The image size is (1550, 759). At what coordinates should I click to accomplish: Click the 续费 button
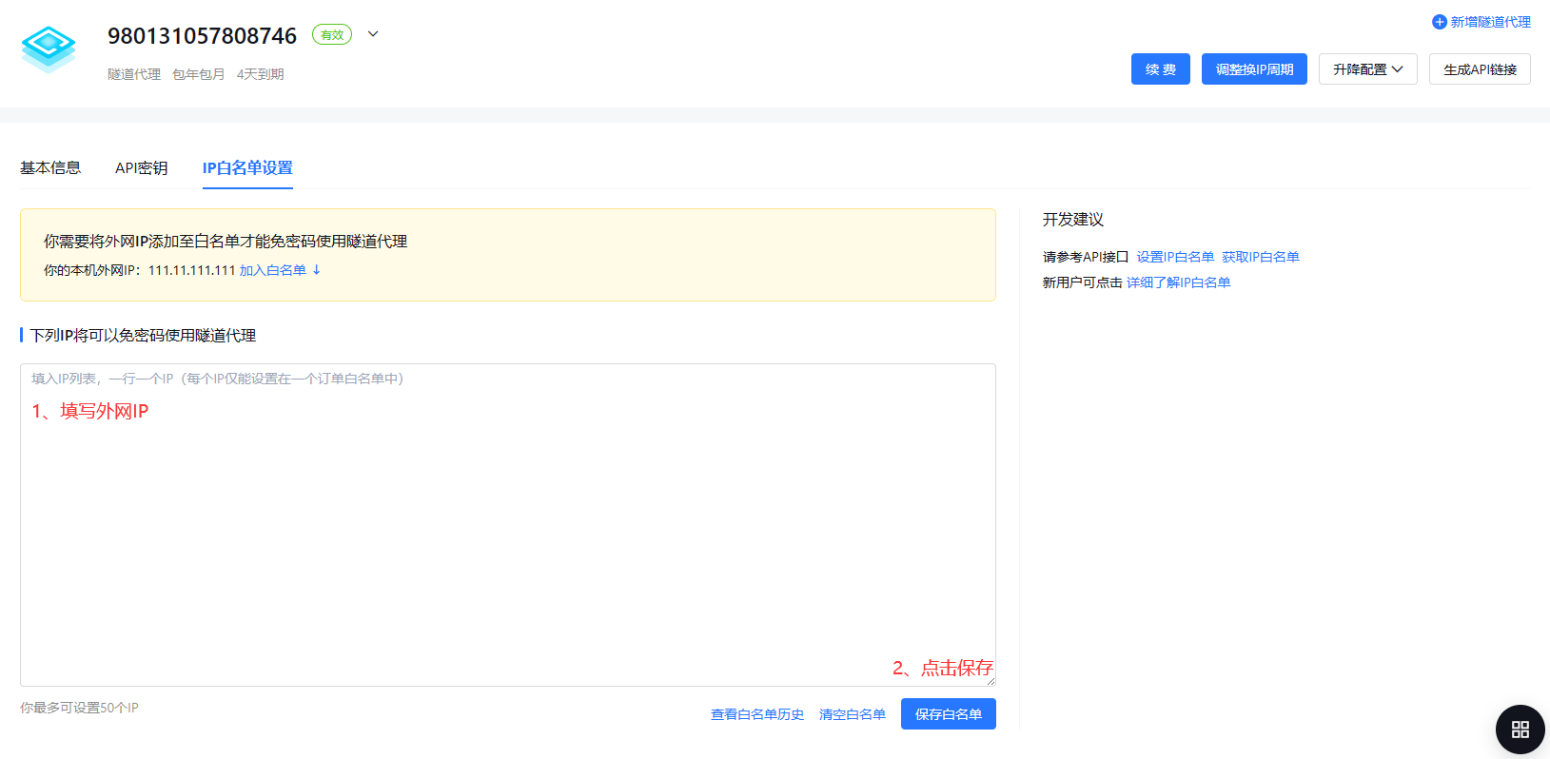coord(1160,69)
